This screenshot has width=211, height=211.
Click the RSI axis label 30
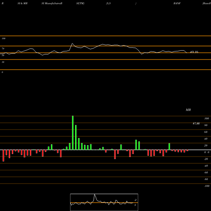point(3,62)
